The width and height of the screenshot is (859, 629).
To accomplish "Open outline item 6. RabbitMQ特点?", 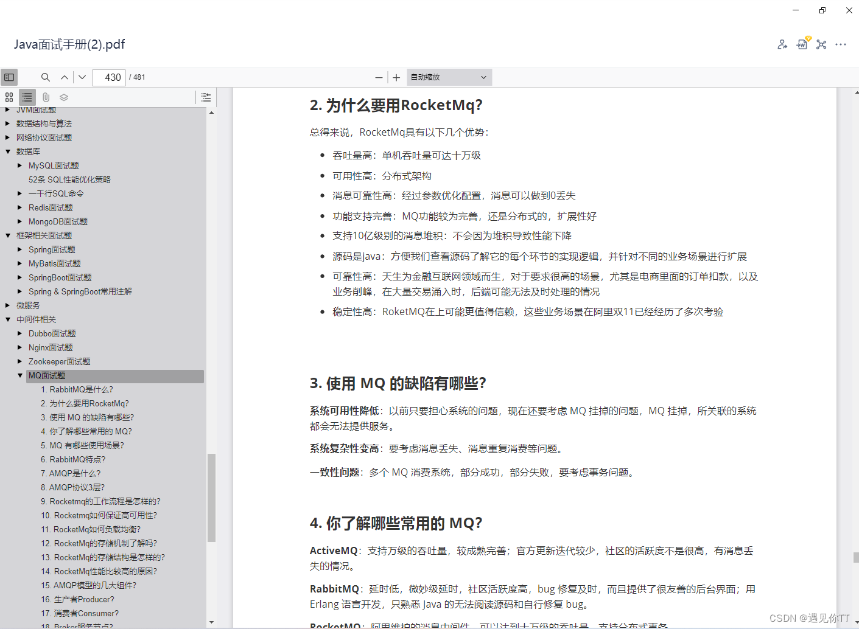I will (x=73, y=459).
